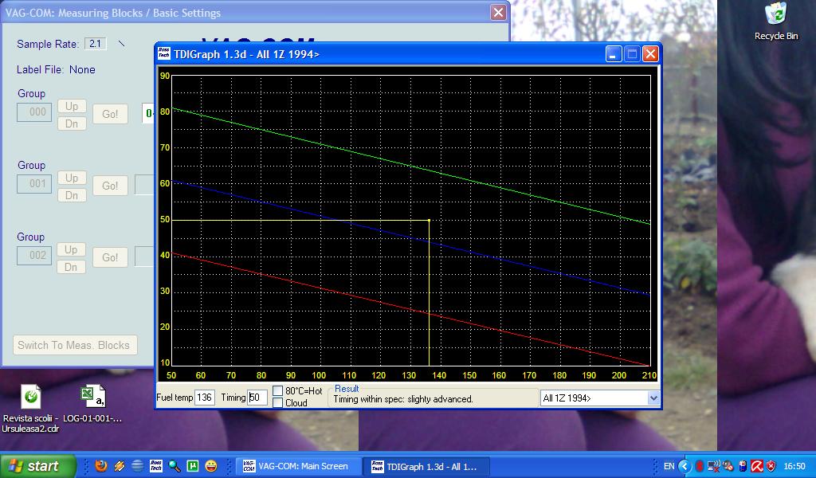
Task: Click the 'Label File: None' text
Action: coord(56,69)
